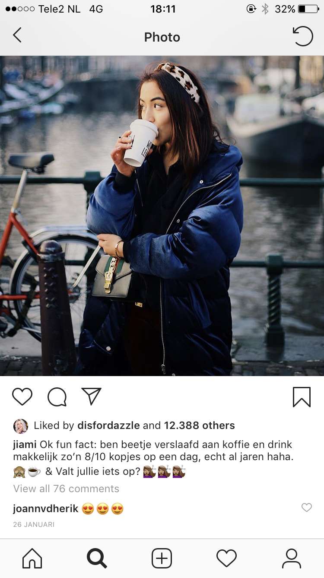The height and width of the screenshot is (578, 324).
Task: Open joannvdherik's profile
Action: (x=46, y=509)
